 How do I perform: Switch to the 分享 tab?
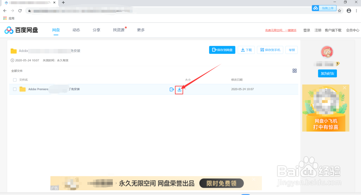pyautogui.click(x=96, y=30)
